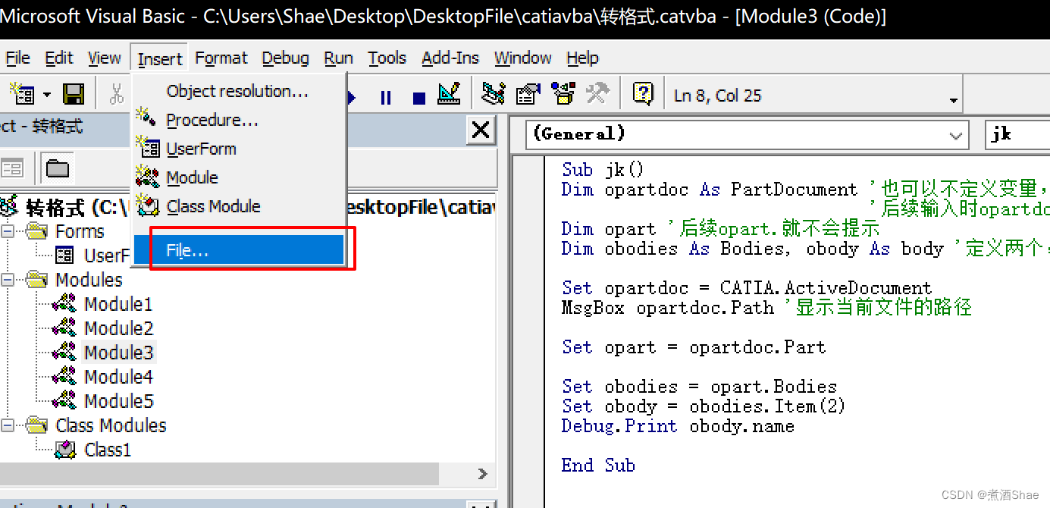Select the UserForm item under Forms
Viewport: 1050px width, 508px height.
(106, 256)
